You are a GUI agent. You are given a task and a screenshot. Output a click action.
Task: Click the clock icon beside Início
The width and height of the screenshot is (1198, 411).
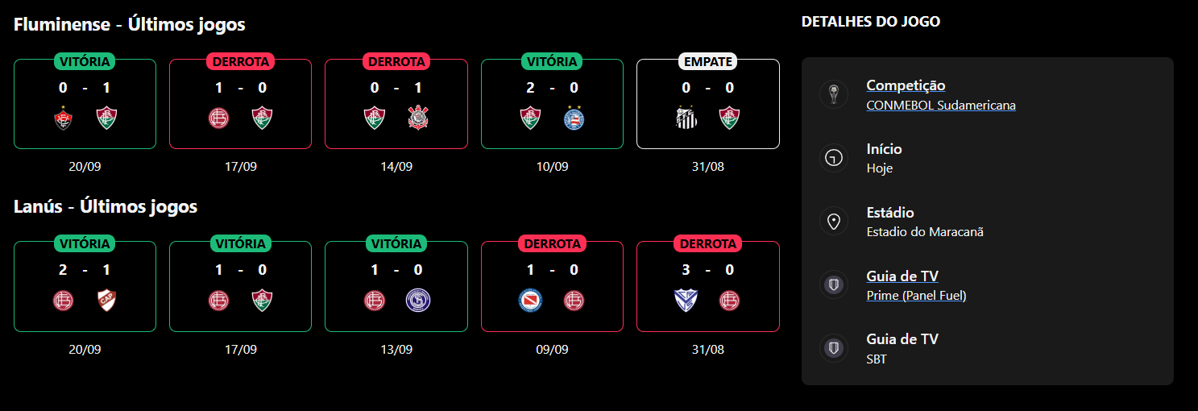pos(834,158)
